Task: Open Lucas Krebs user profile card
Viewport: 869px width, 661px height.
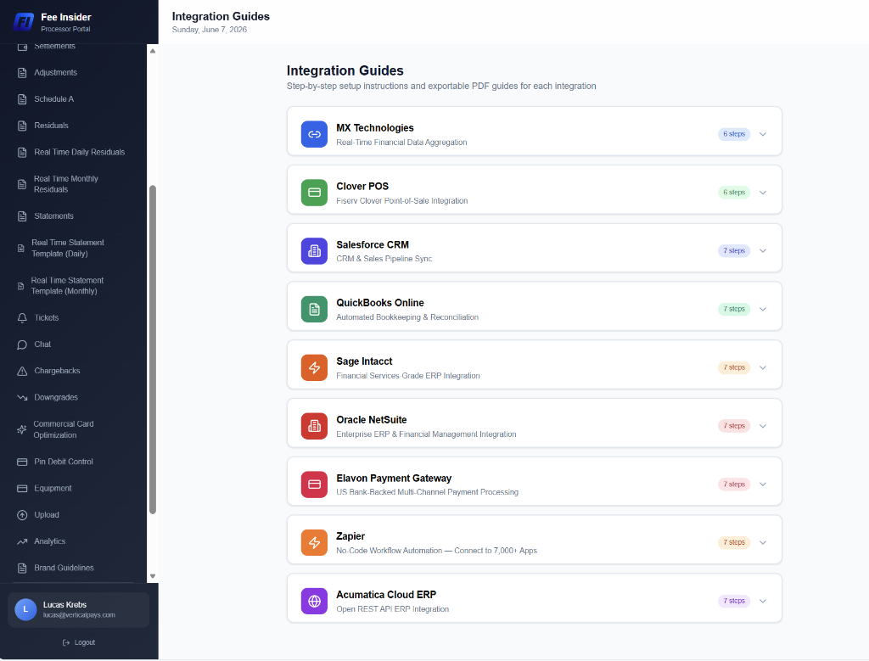Action: point(79,610)
